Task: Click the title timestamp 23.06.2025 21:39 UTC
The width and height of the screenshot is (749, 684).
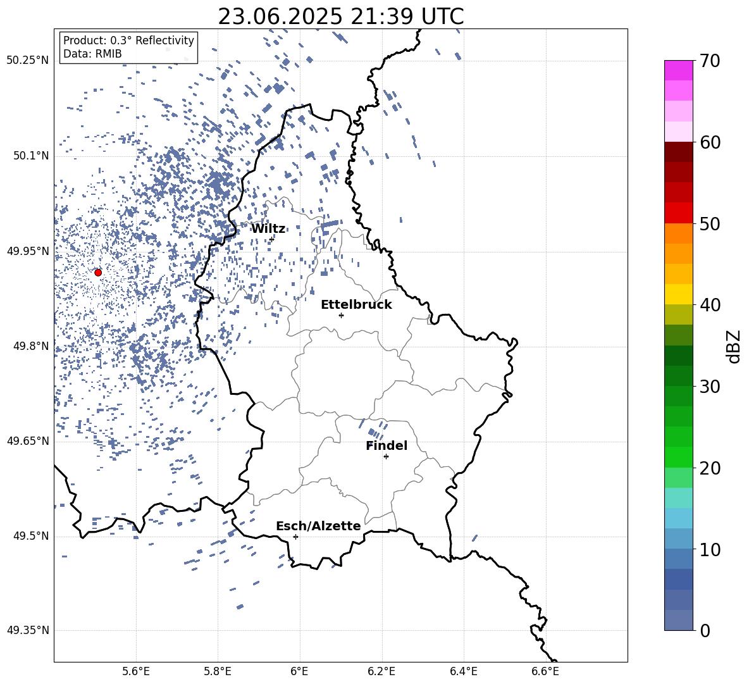Action: [341, 16]
